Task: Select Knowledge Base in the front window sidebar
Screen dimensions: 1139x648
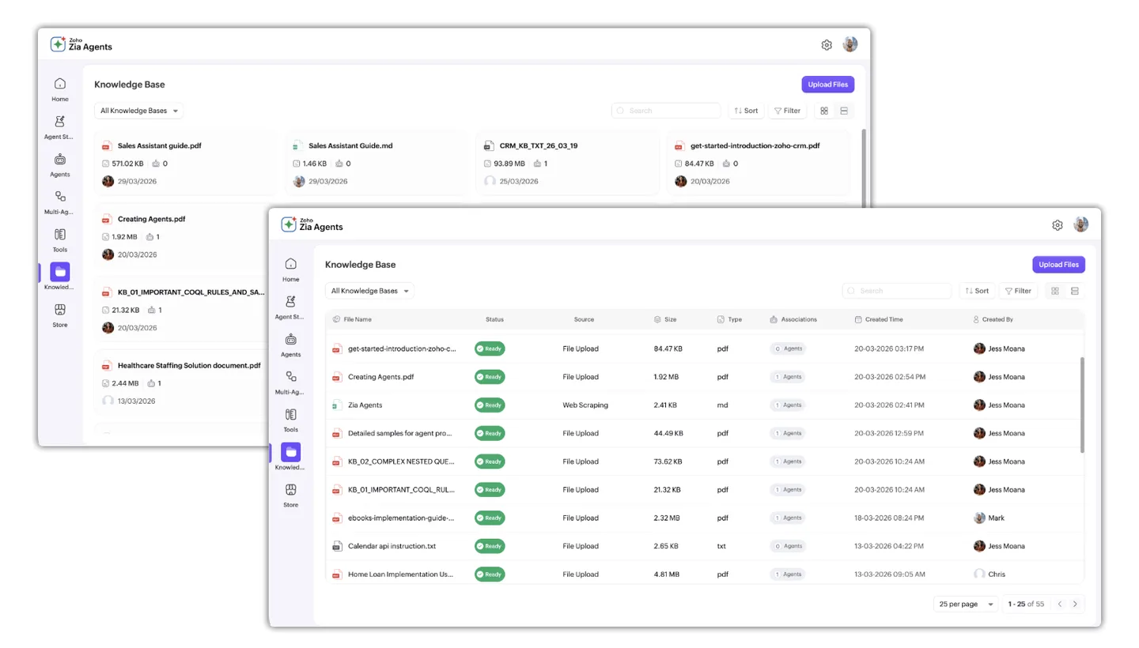Action: click(x=291, y=457)
